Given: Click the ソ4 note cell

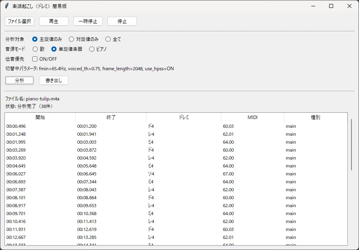Looking at the screenshot, I should [x=151, y=174].
